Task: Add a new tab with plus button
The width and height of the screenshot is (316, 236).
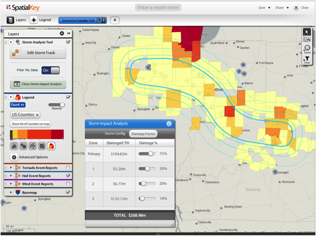Action: click(115, 20)
